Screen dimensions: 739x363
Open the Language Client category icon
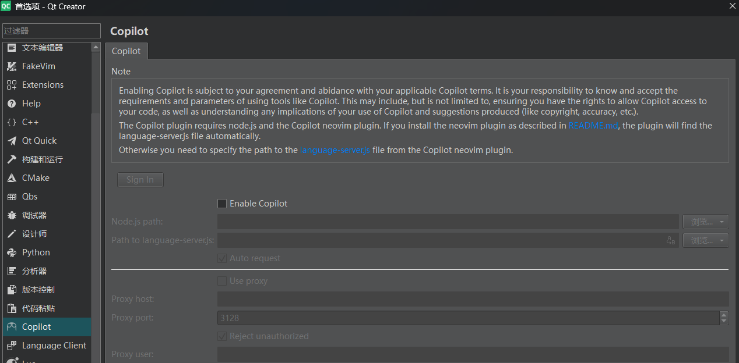12,346
